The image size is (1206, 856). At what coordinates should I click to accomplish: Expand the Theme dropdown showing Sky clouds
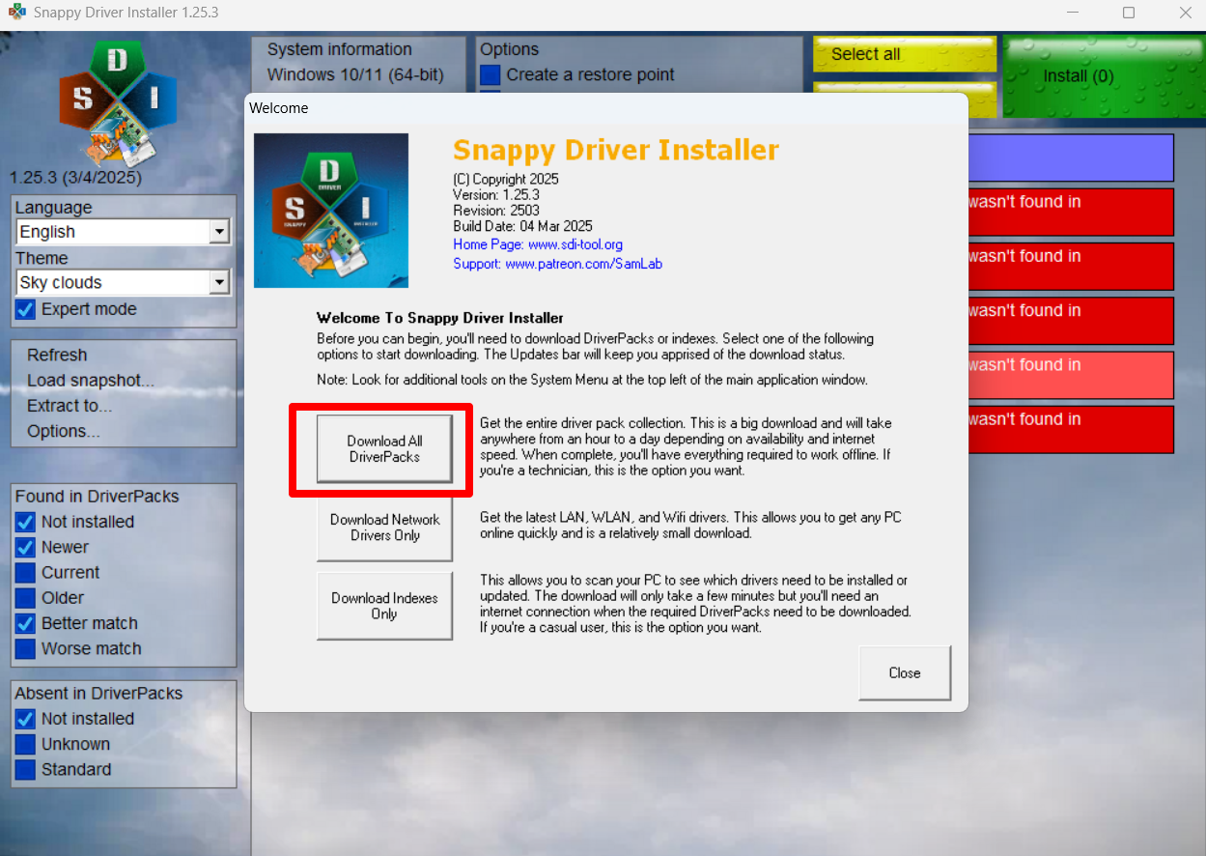coord(219,283)
